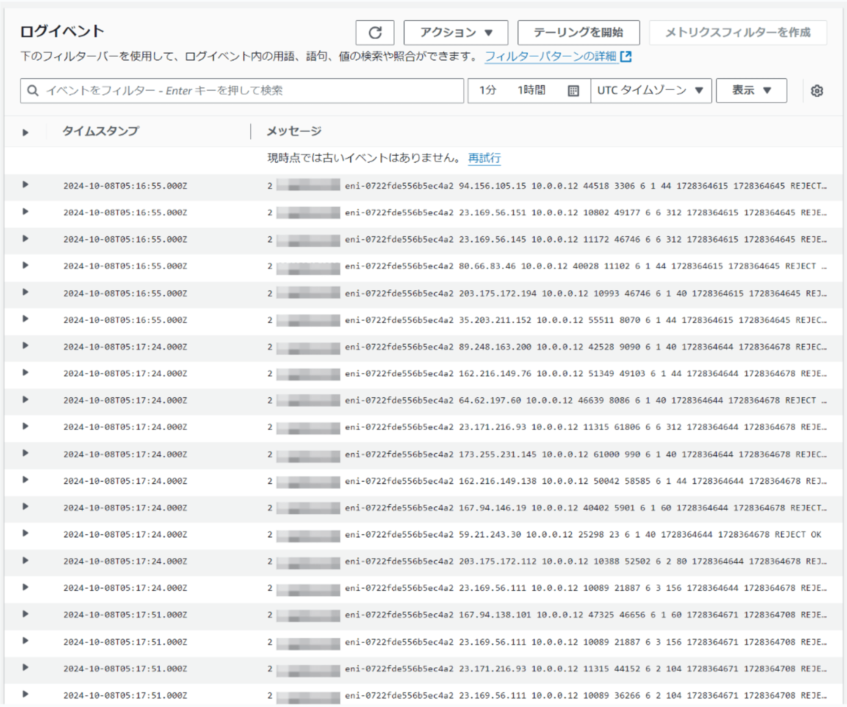Expand the 23.169.56.111 row with port 36266
847x707 pixels.
(25, 694)
